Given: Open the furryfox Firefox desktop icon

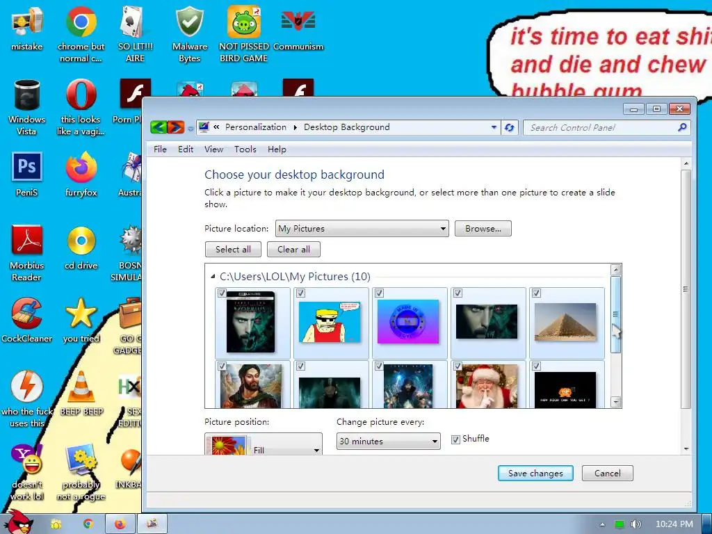Looking at the screenshot, I should tap(81, 175).
